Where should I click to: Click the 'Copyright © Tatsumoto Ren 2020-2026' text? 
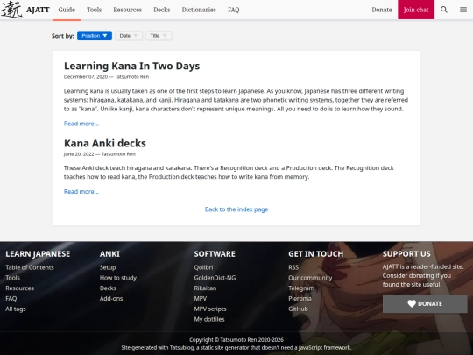236,340
